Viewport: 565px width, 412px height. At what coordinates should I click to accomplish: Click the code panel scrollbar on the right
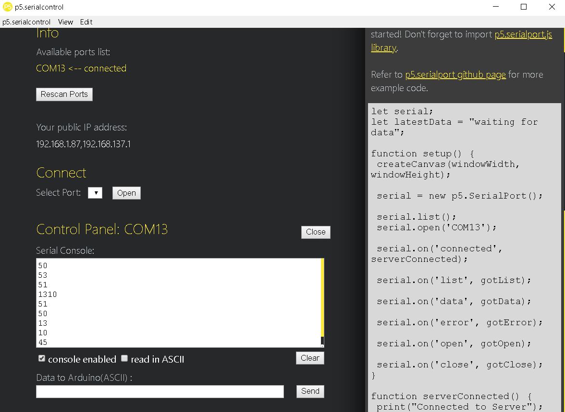pos(562,48)
